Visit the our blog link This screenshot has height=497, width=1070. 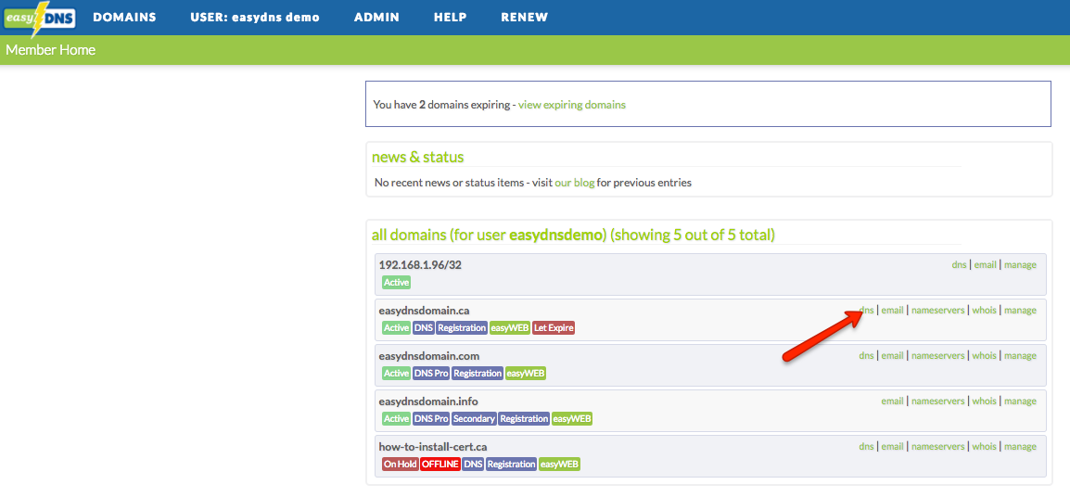(x=575, y=183)
